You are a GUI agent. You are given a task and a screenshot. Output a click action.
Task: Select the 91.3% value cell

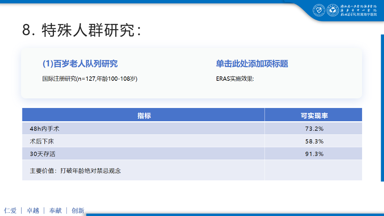[x=314, y=154]
